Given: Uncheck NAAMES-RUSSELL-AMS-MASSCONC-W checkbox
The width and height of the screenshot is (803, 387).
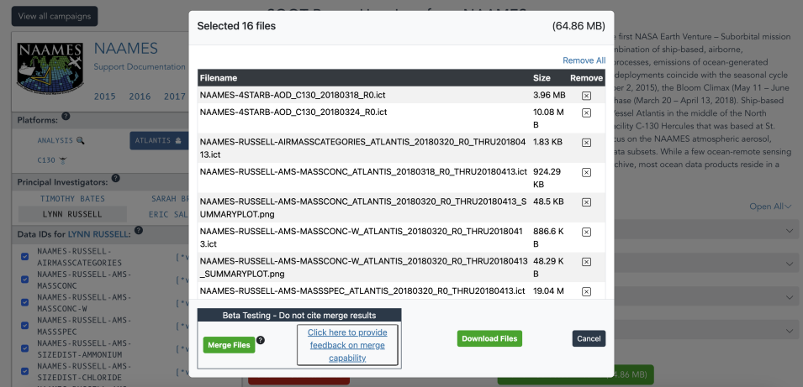Looking at the screenshot, I should coord(24,302).
